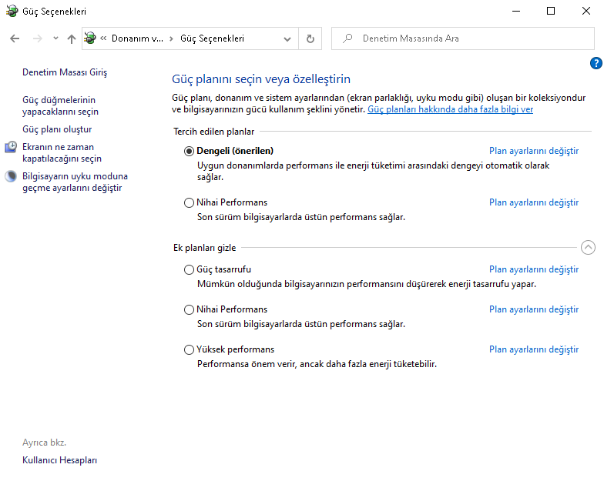Open Kullanıcı Hesapları link
Image resolution: width=604 pixels, height=481 pixels.
pos(60,460)
